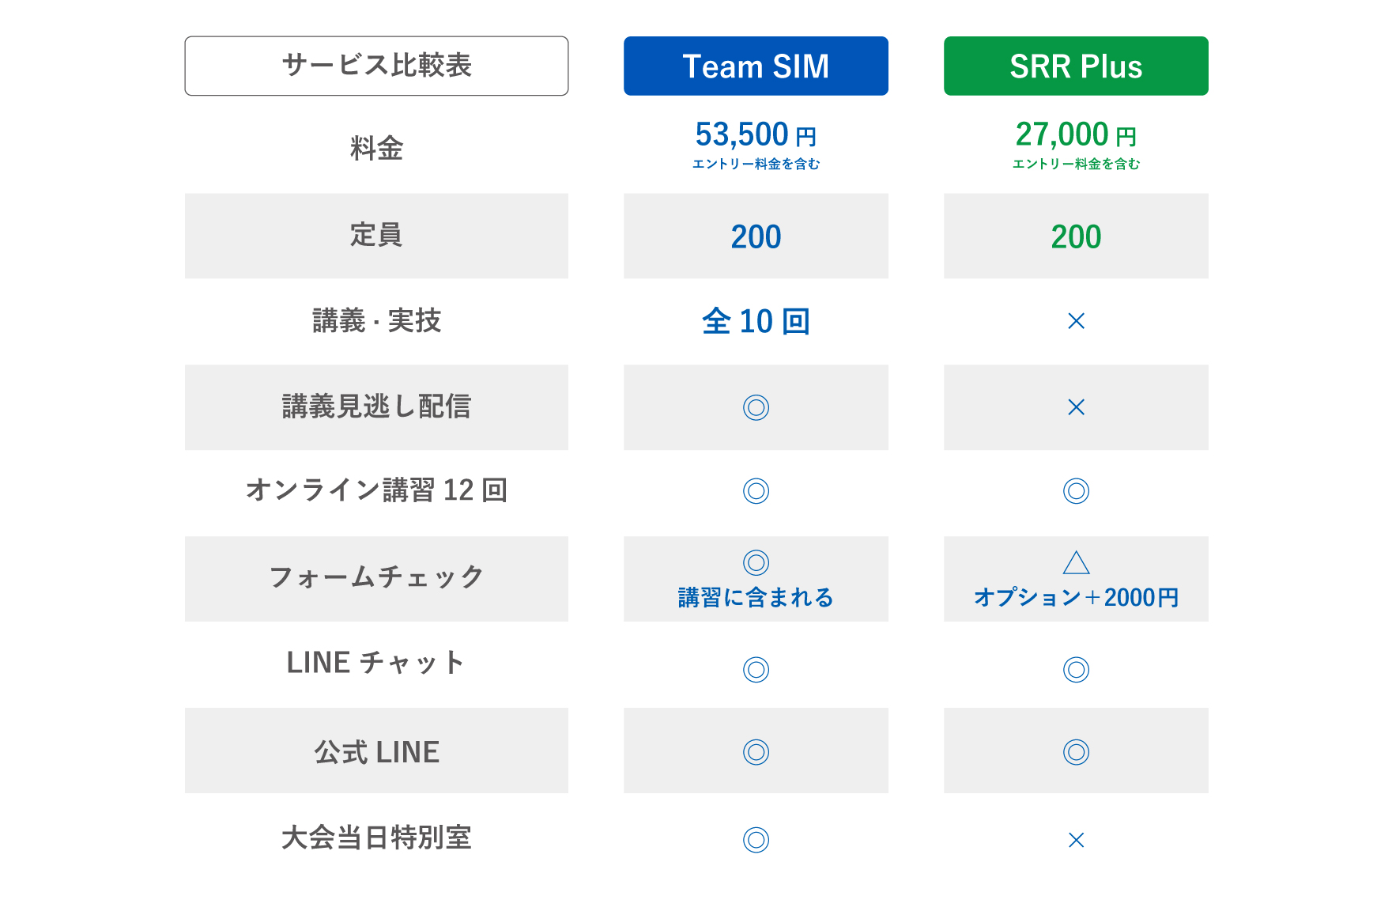Click the SRR Plus double circle for オンライン講習

(x=1076, y=491)
